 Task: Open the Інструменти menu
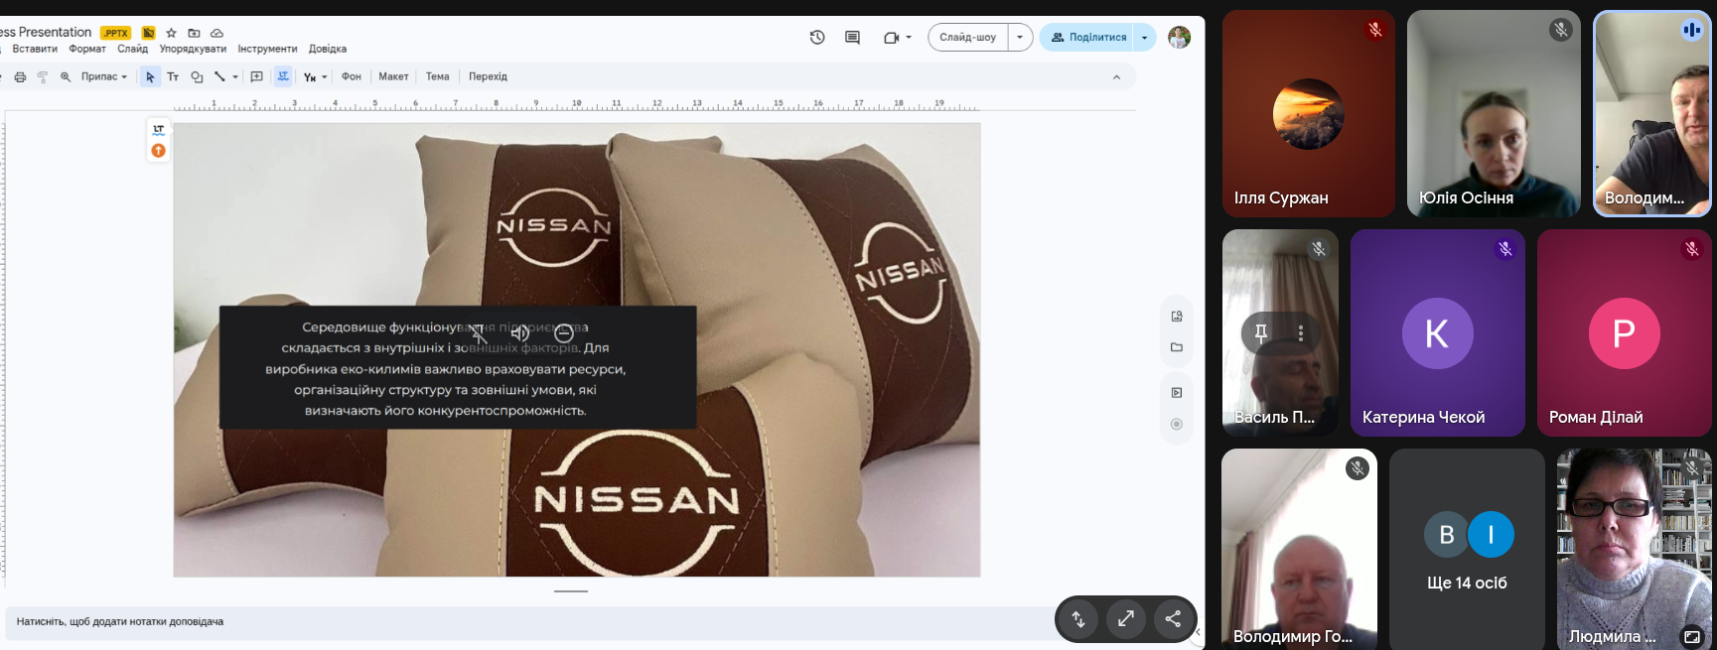coord(267,49)
